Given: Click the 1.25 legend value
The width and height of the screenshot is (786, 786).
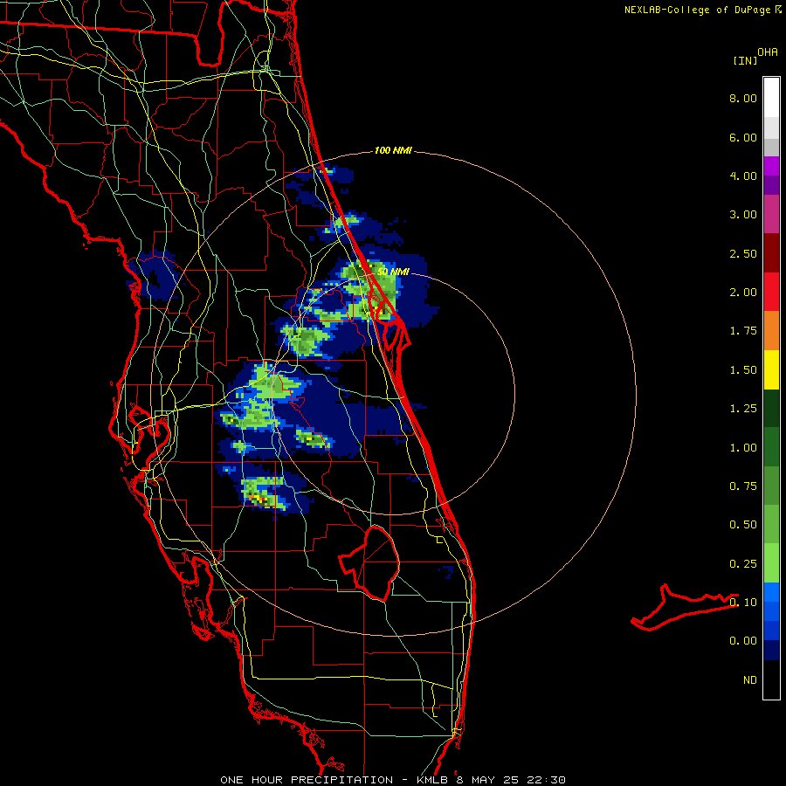Looking at the screenshot, I should tap(743, 409).
